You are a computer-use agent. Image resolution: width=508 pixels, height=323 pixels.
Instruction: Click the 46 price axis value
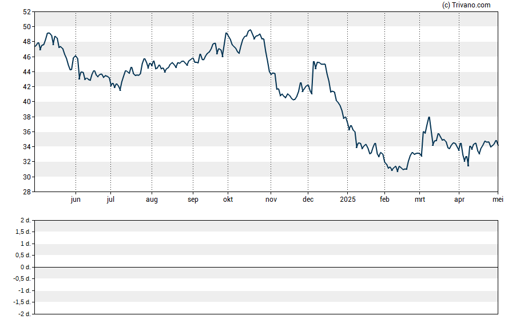click(27, 57)
